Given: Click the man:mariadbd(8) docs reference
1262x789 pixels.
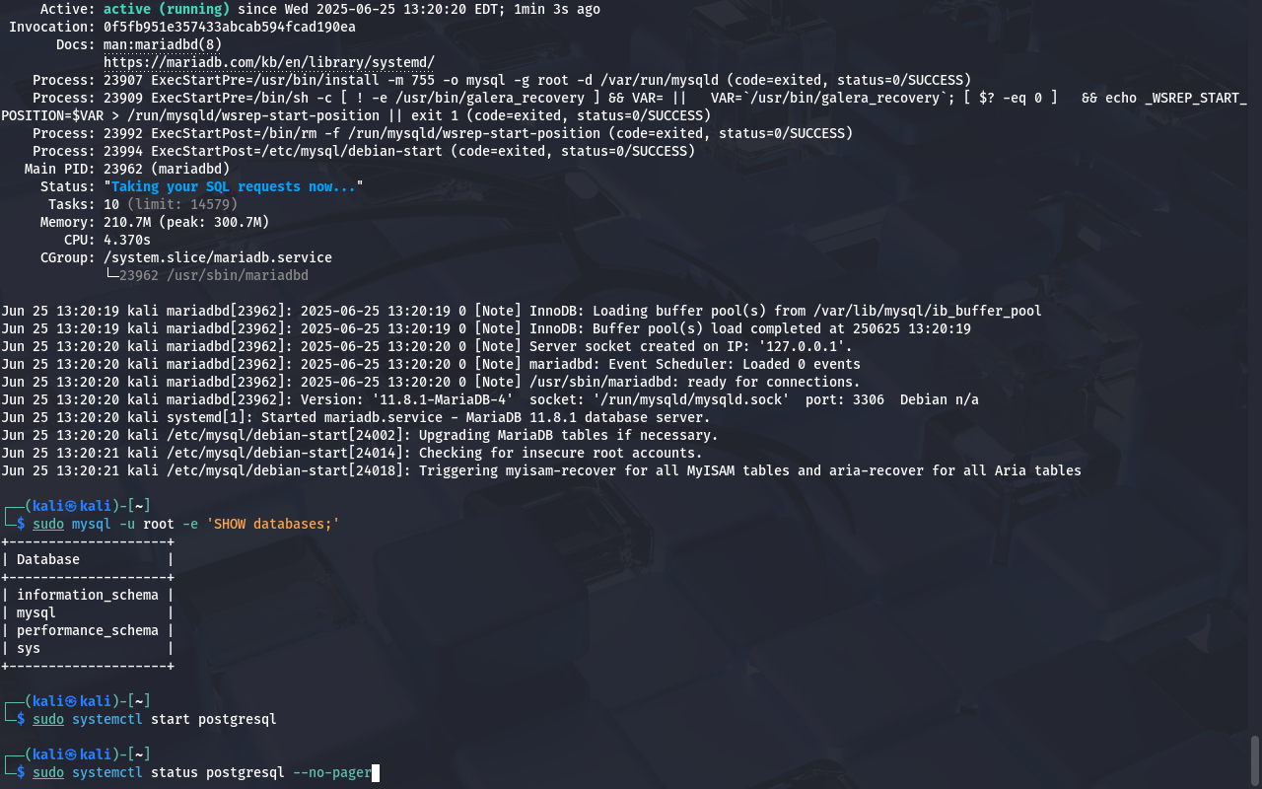Looking at the screenshot, I should point(163,44).
